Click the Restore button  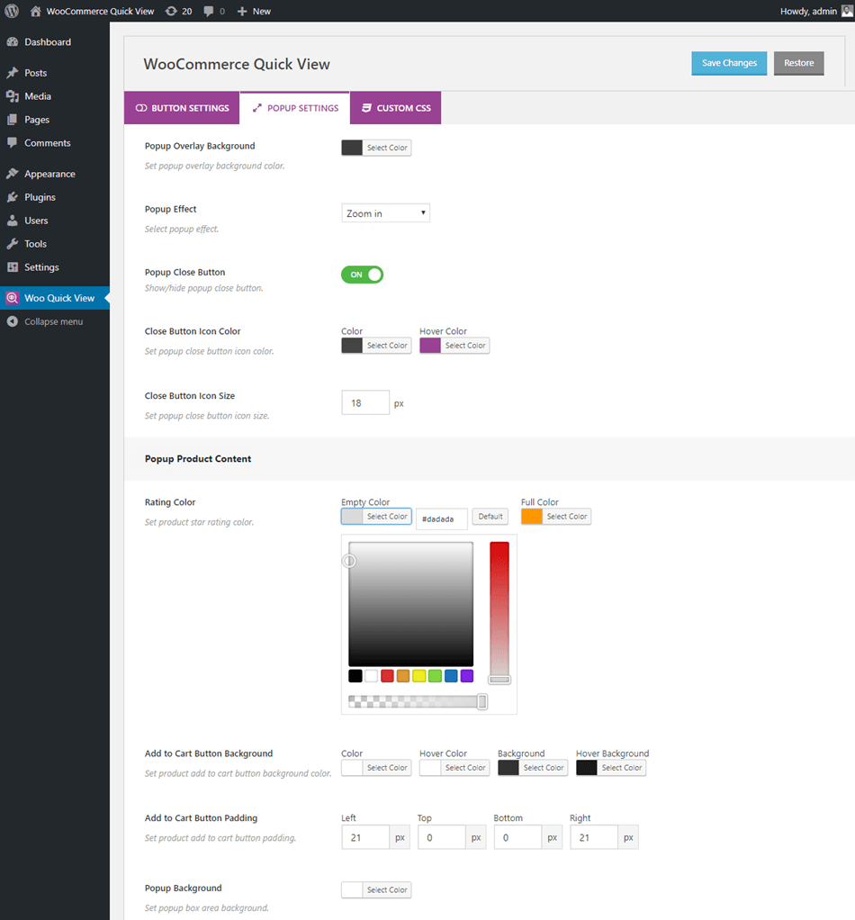click(798, 63)
